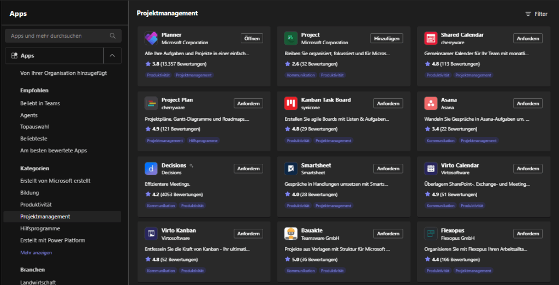Image resolution: width=559 pixels, height=285 pixels.
Task: Request Project Plan with Anfordern
Action: (248, 103)
